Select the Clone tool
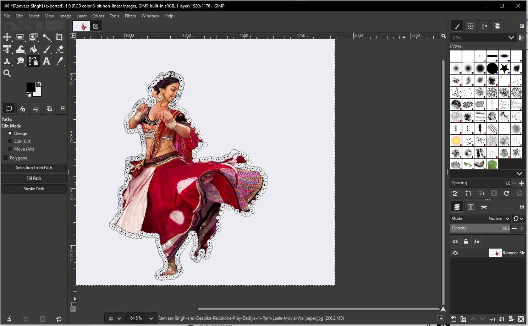 7,61
